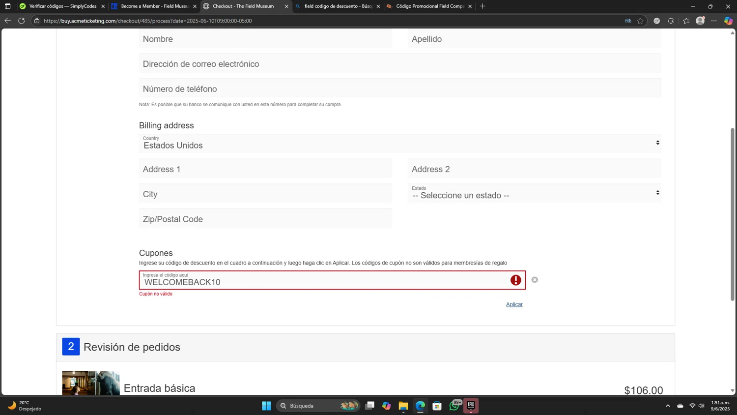Focus the Apellido input field
This screenshot has width=737, height=415.
535,39
